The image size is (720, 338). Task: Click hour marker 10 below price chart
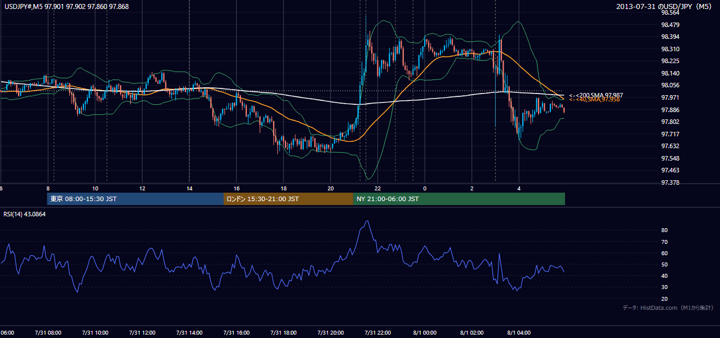tap(95, 188)
